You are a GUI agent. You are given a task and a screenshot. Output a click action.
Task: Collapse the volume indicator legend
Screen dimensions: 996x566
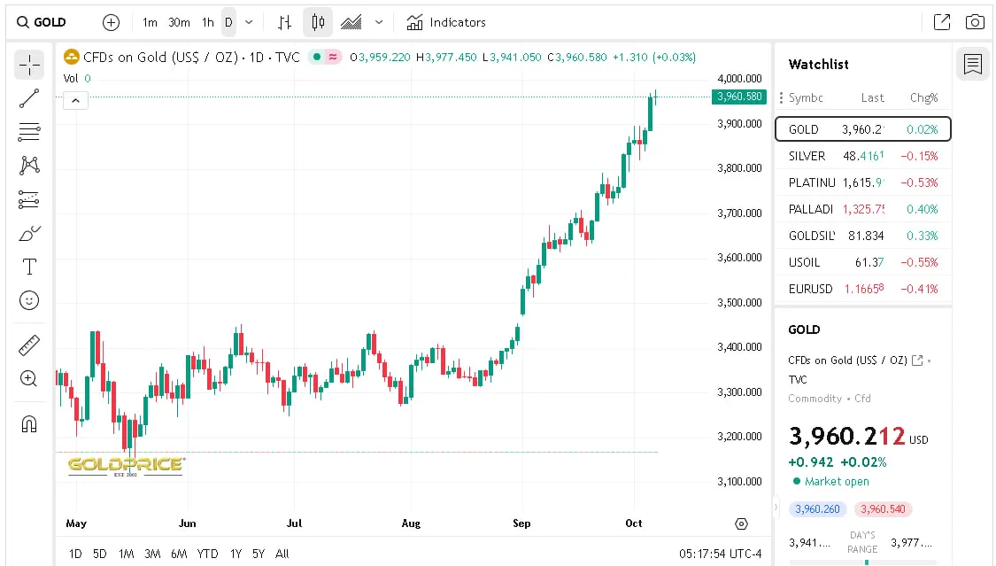click(74, 100)
